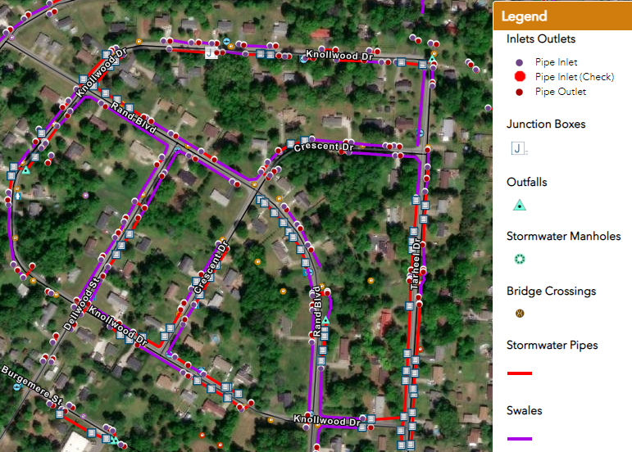
Task: Click the Pipe Inlet (Check) legend label
Action: (575, 77)
